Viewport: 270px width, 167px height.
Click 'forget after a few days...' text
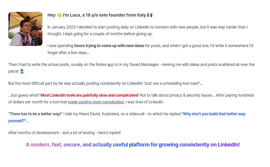68,53
